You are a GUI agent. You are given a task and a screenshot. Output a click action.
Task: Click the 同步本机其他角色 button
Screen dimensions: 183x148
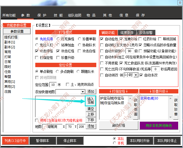tap(159, 126)
